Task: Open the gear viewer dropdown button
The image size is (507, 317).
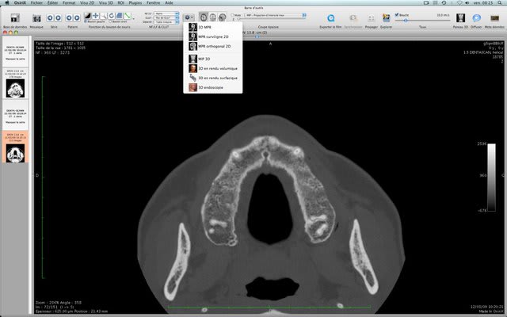Action: 188,17
